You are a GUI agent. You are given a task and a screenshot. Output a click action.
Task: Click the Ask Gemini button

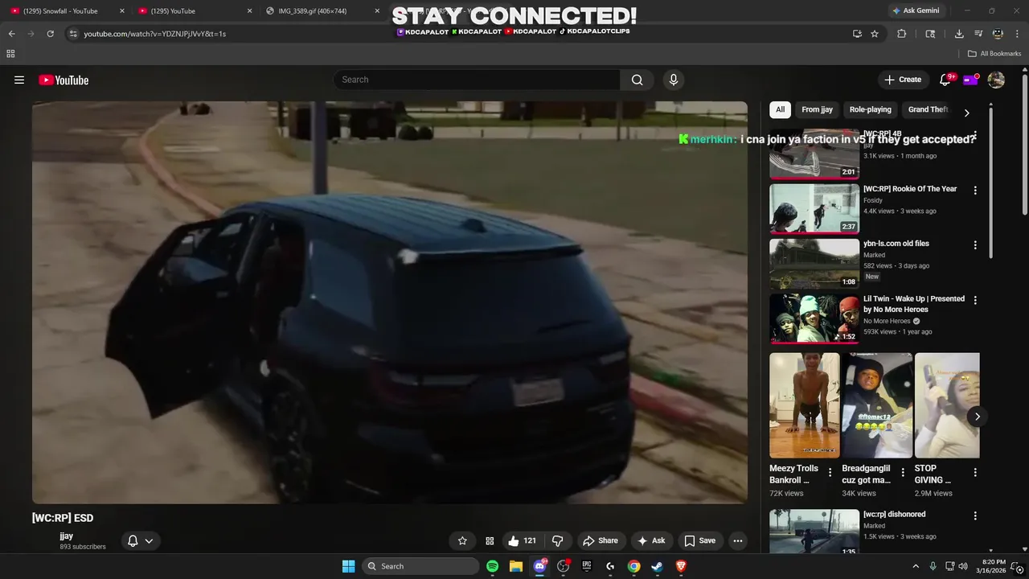point(916,11)
